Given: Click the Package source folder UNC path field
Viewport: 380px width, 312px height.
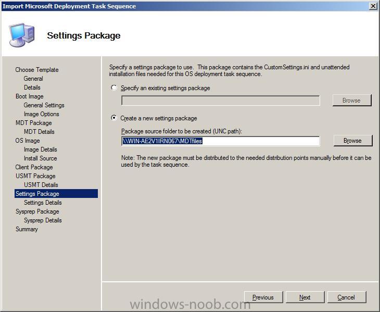Looking at the screenshot, I should [x=221, y=141].
